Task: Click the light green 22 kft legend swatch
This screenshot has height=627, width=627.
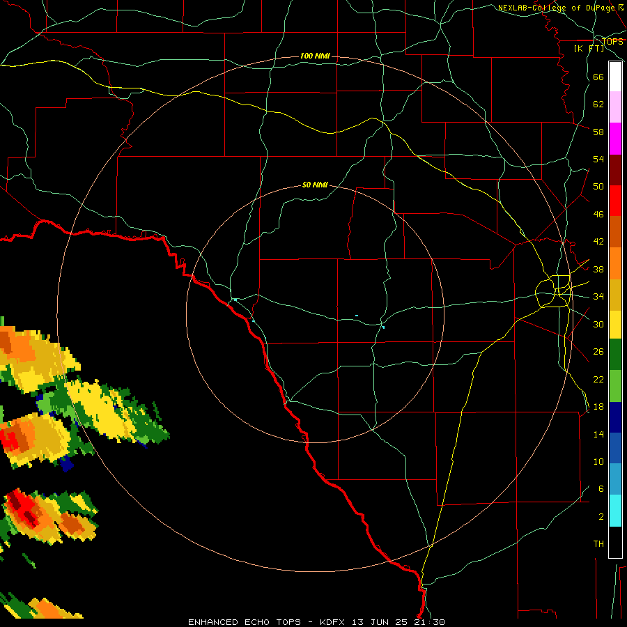Action: 615,386
